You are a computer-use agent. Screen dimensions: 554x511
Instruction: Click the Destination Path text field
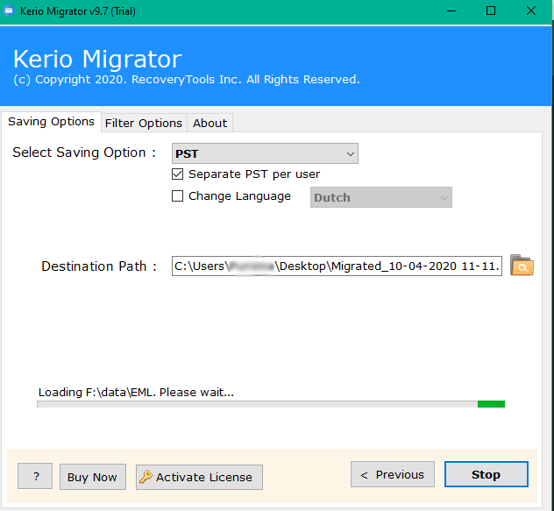pos(337,266)
